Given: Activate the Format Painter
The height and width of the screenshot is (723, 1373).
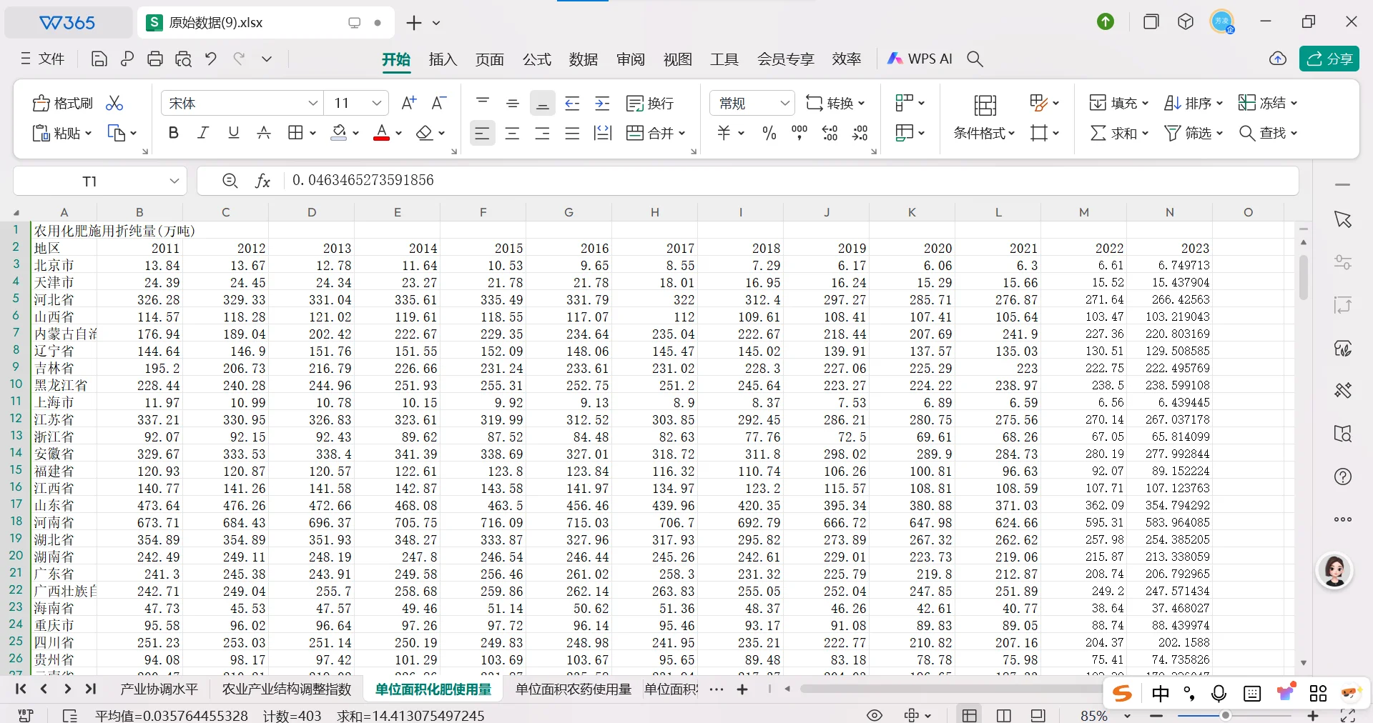Looking at the screenshot, I should (63, 104).
